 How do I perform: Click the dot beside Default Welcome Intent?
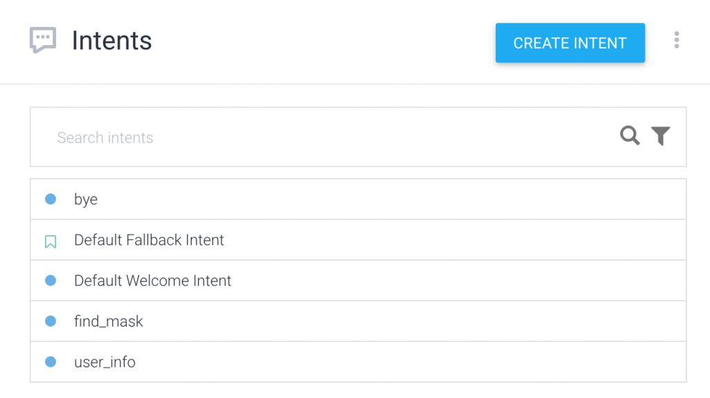pyautogui.click(x=51, y=281)
